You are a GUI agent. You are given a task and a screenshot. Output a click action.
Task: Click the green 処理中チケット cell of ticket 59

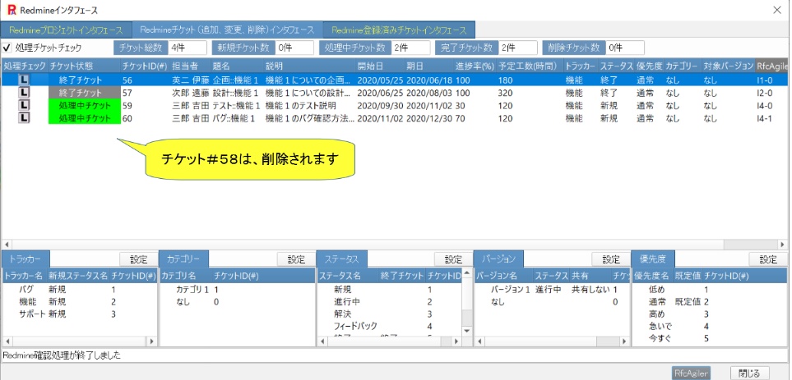click(x=85, y=105)
